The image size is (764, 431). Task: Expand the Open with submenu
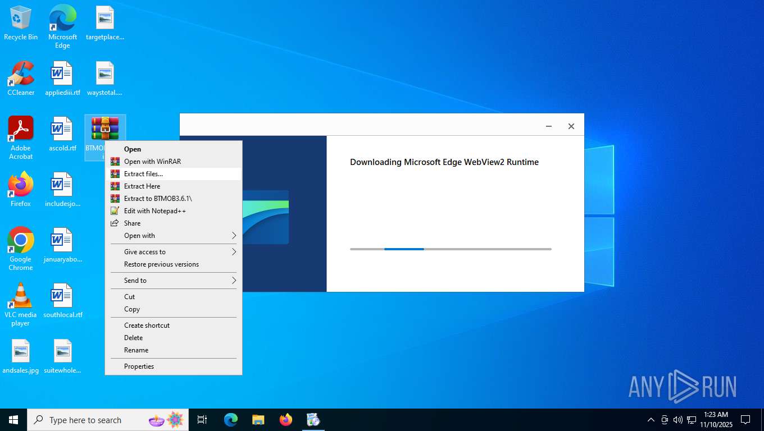(174, 236)
